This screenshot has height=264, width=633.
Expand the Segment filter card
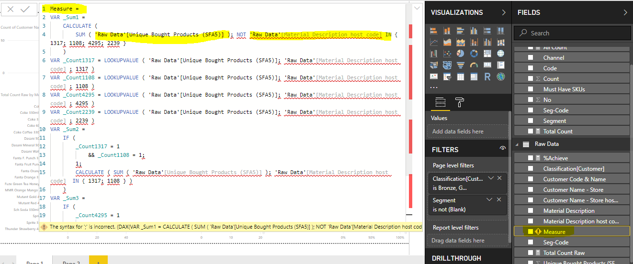490,200
